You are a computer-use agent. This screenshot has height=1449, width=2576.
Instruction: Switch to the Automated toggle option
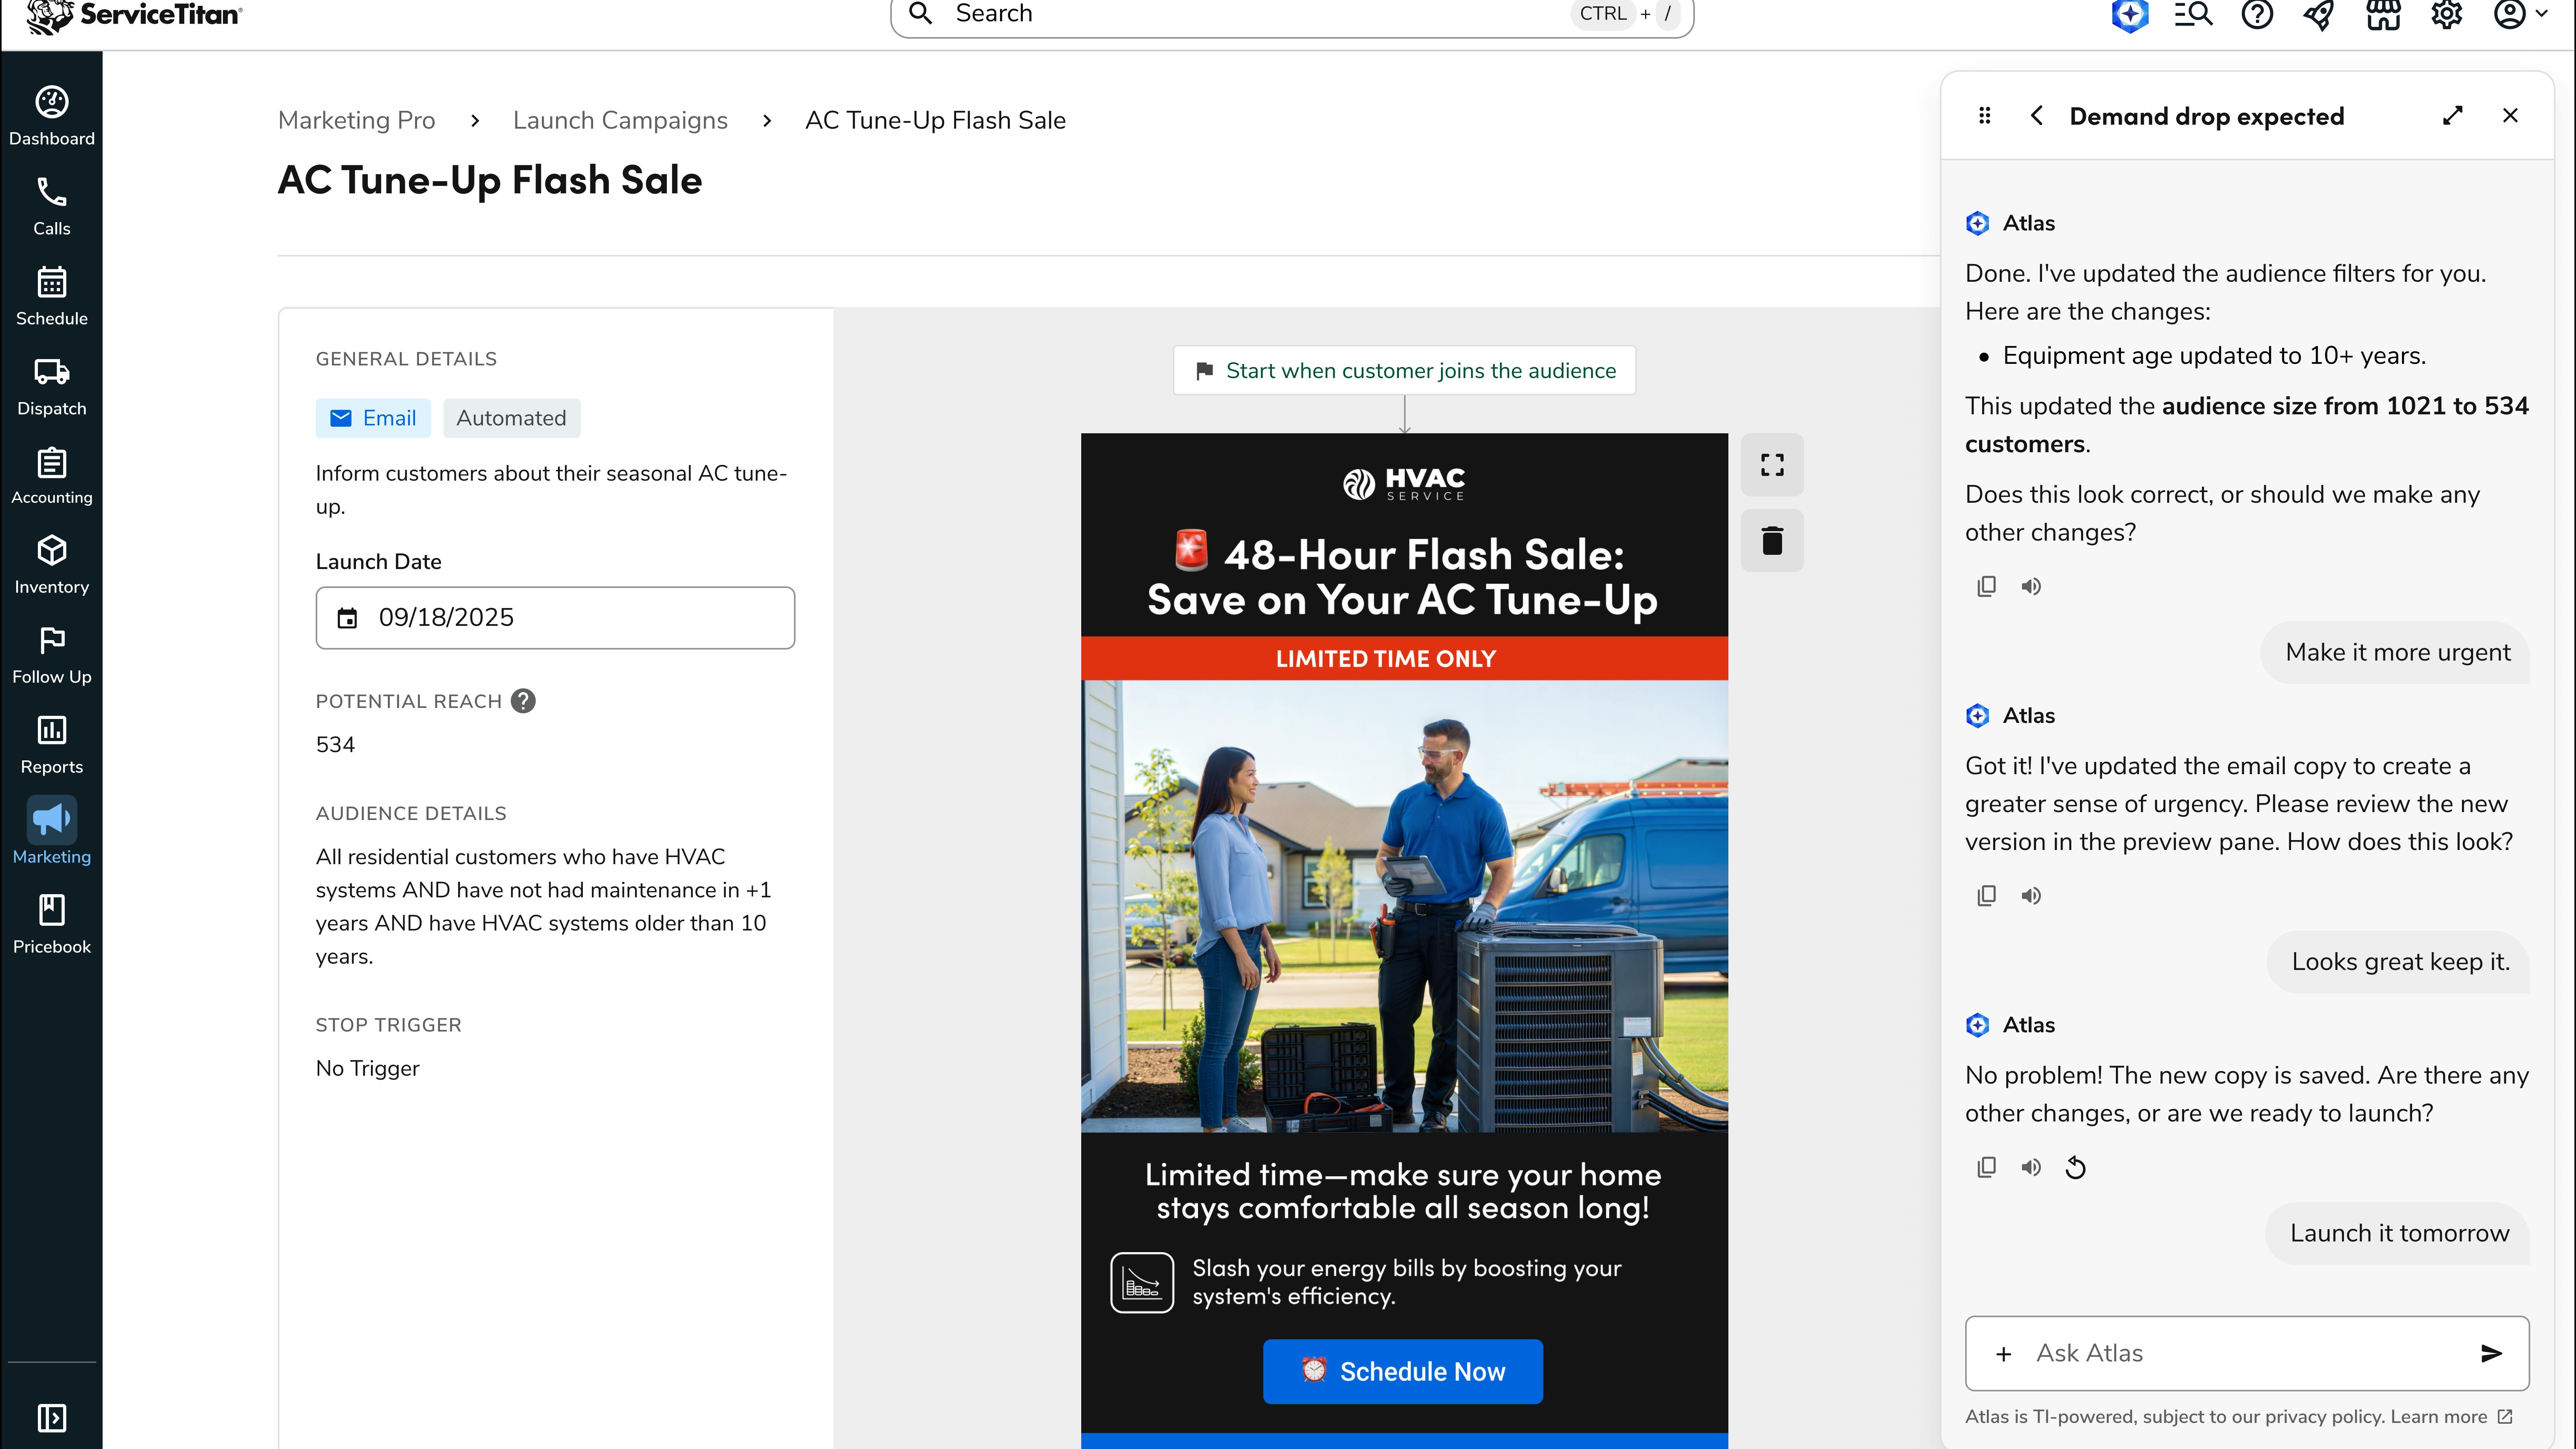click(x=511, y=418)
